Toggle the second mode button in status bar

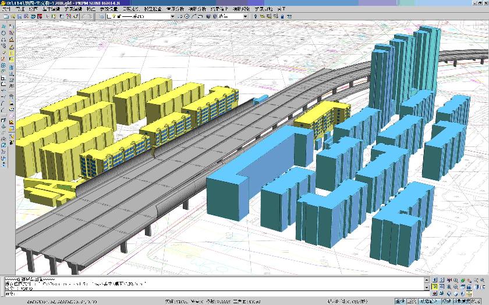point(413,301)
